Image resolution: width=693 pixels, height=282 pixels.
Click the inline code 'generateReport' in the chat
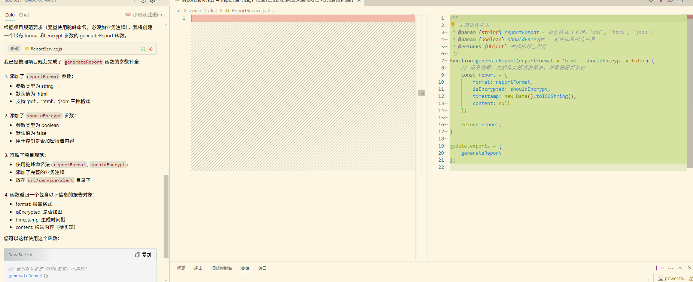(83, 62)
